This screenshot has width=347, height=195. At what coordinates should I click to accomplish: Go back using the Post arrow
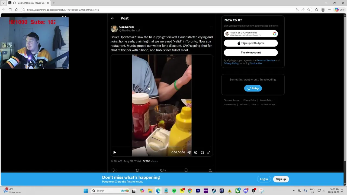tap(113, 18)
